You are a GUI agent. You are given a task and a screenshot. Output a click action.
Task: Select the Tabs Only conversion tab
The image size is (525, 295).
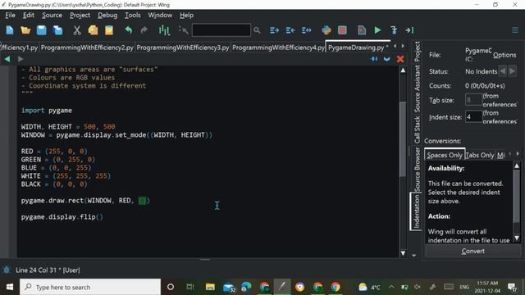480,155
